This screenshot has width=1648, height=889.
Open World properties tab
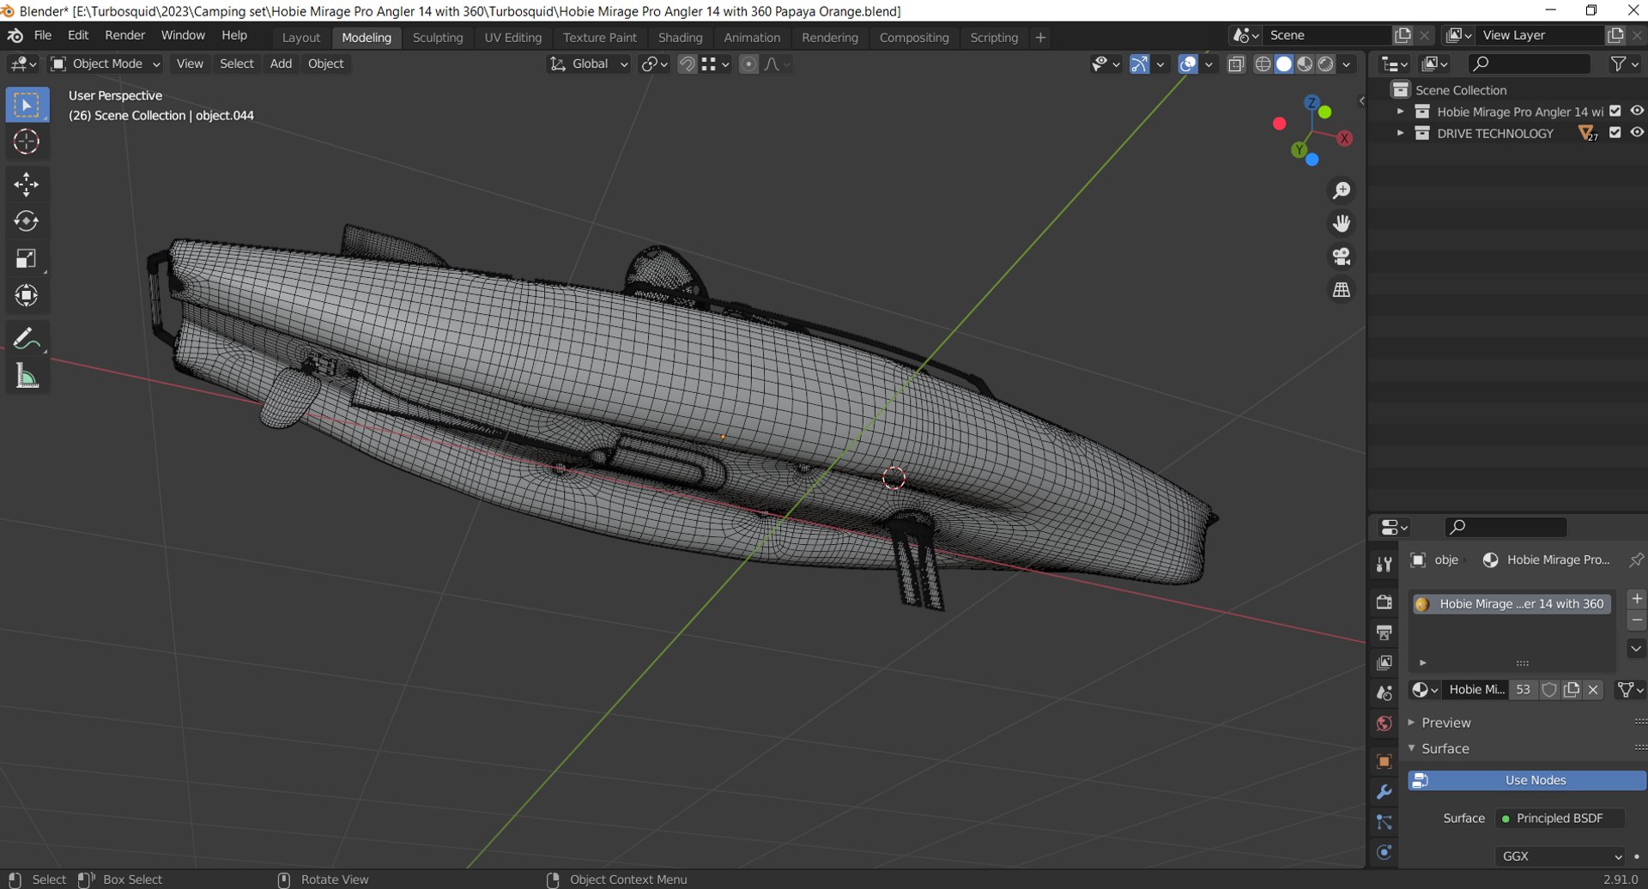[x=1384, y=723]
